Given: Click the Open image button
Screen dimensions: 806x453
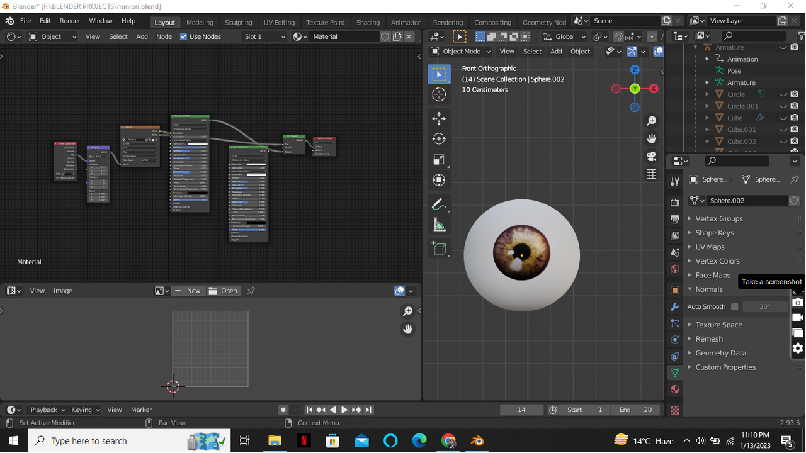Looking at the screenshot, I should tap(224, 291).
